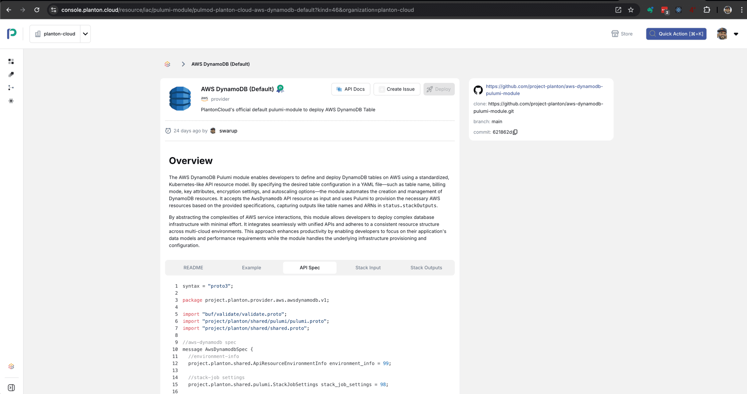This screenshot has width=747, height=394.
Task: Open page in app icon in address bar
Action: 618,10
